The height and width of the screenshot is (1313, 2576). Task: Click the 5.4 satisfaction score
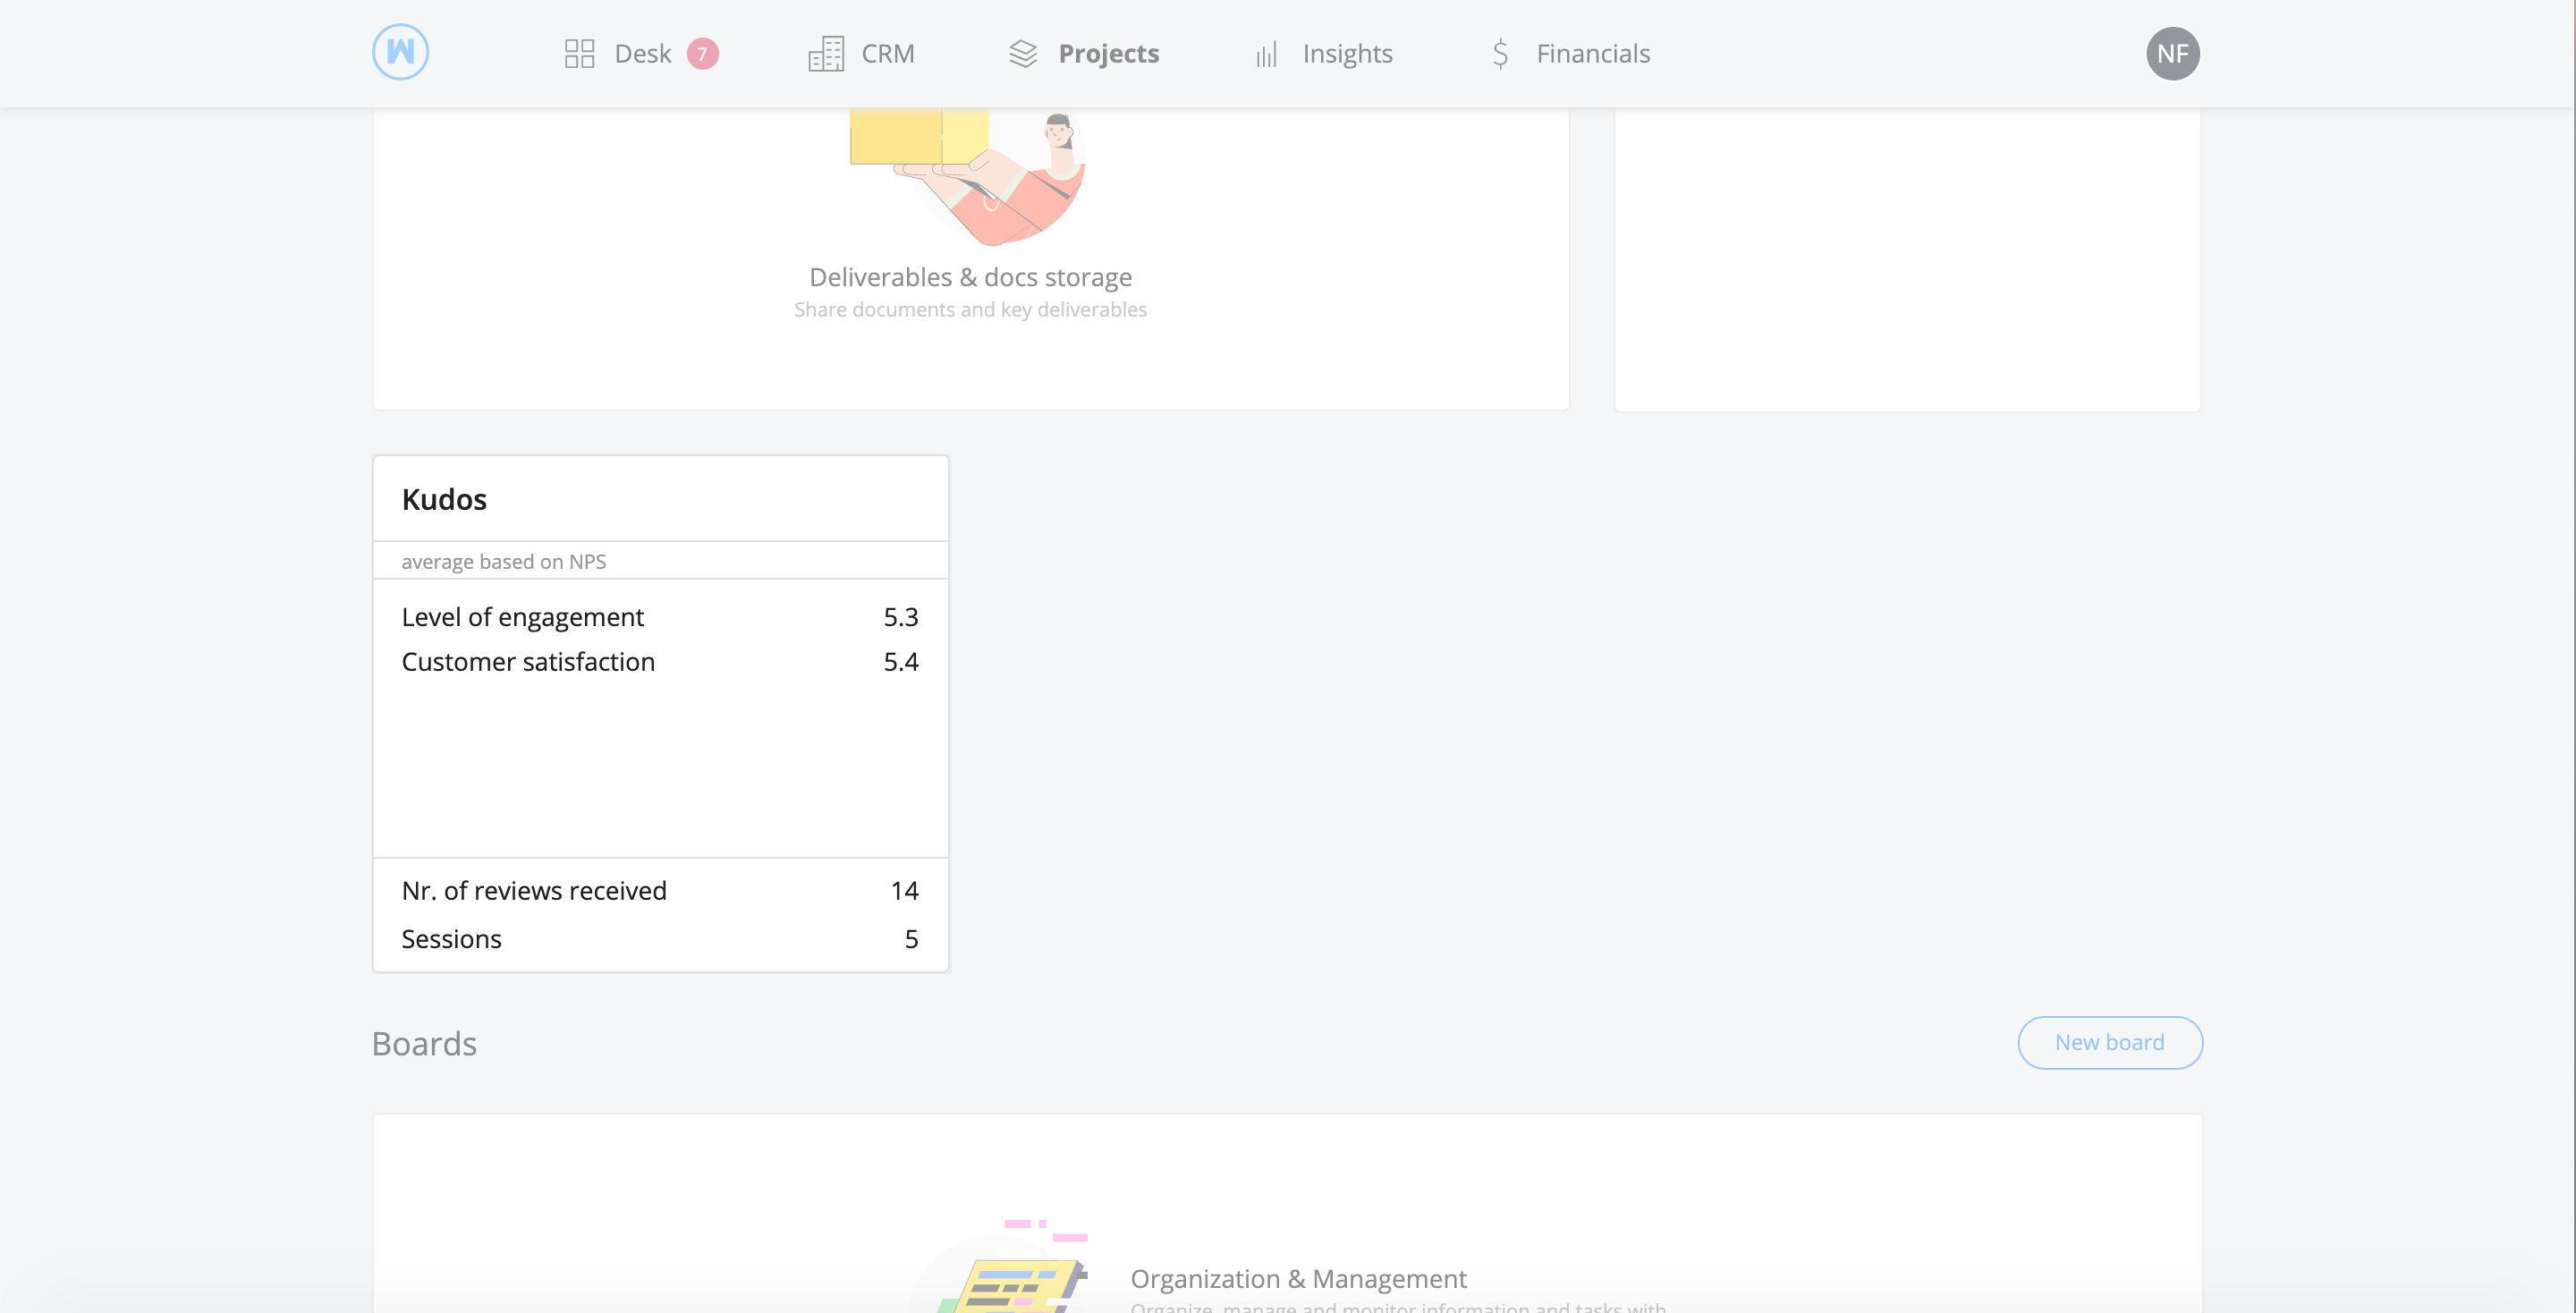coord(901,662)
